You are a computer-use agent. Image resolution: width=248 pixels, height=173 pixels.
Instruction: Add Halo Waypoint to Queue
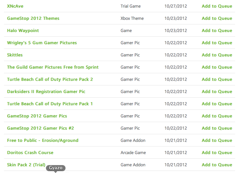click(x=217, y=31)
